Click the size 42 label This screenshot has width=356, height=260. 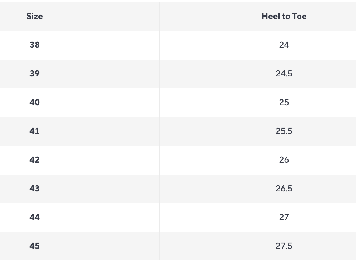pyautogui.click(x=34, y=160)
